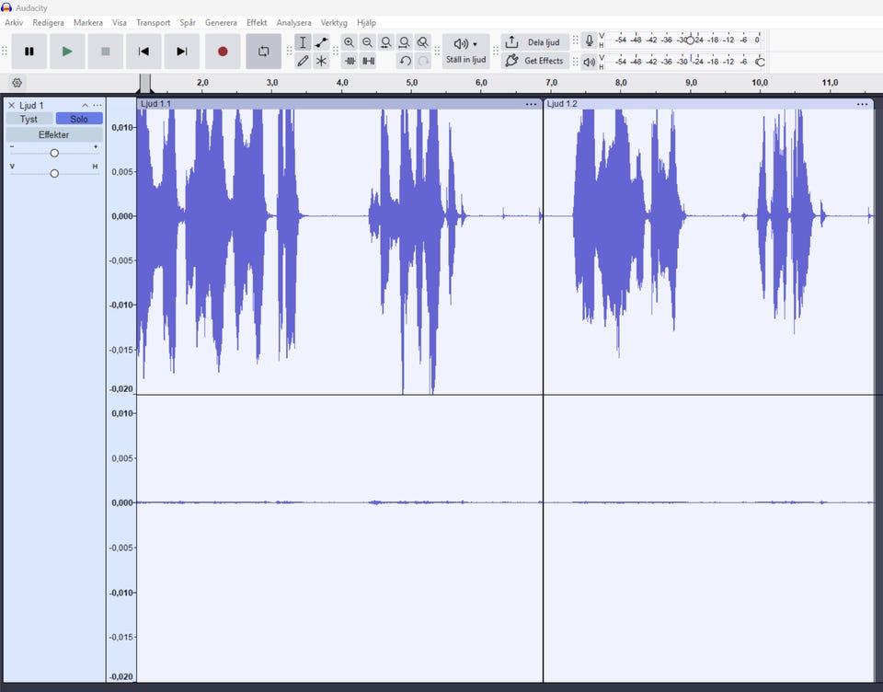Open the Redigera menu

pos(49,22)
